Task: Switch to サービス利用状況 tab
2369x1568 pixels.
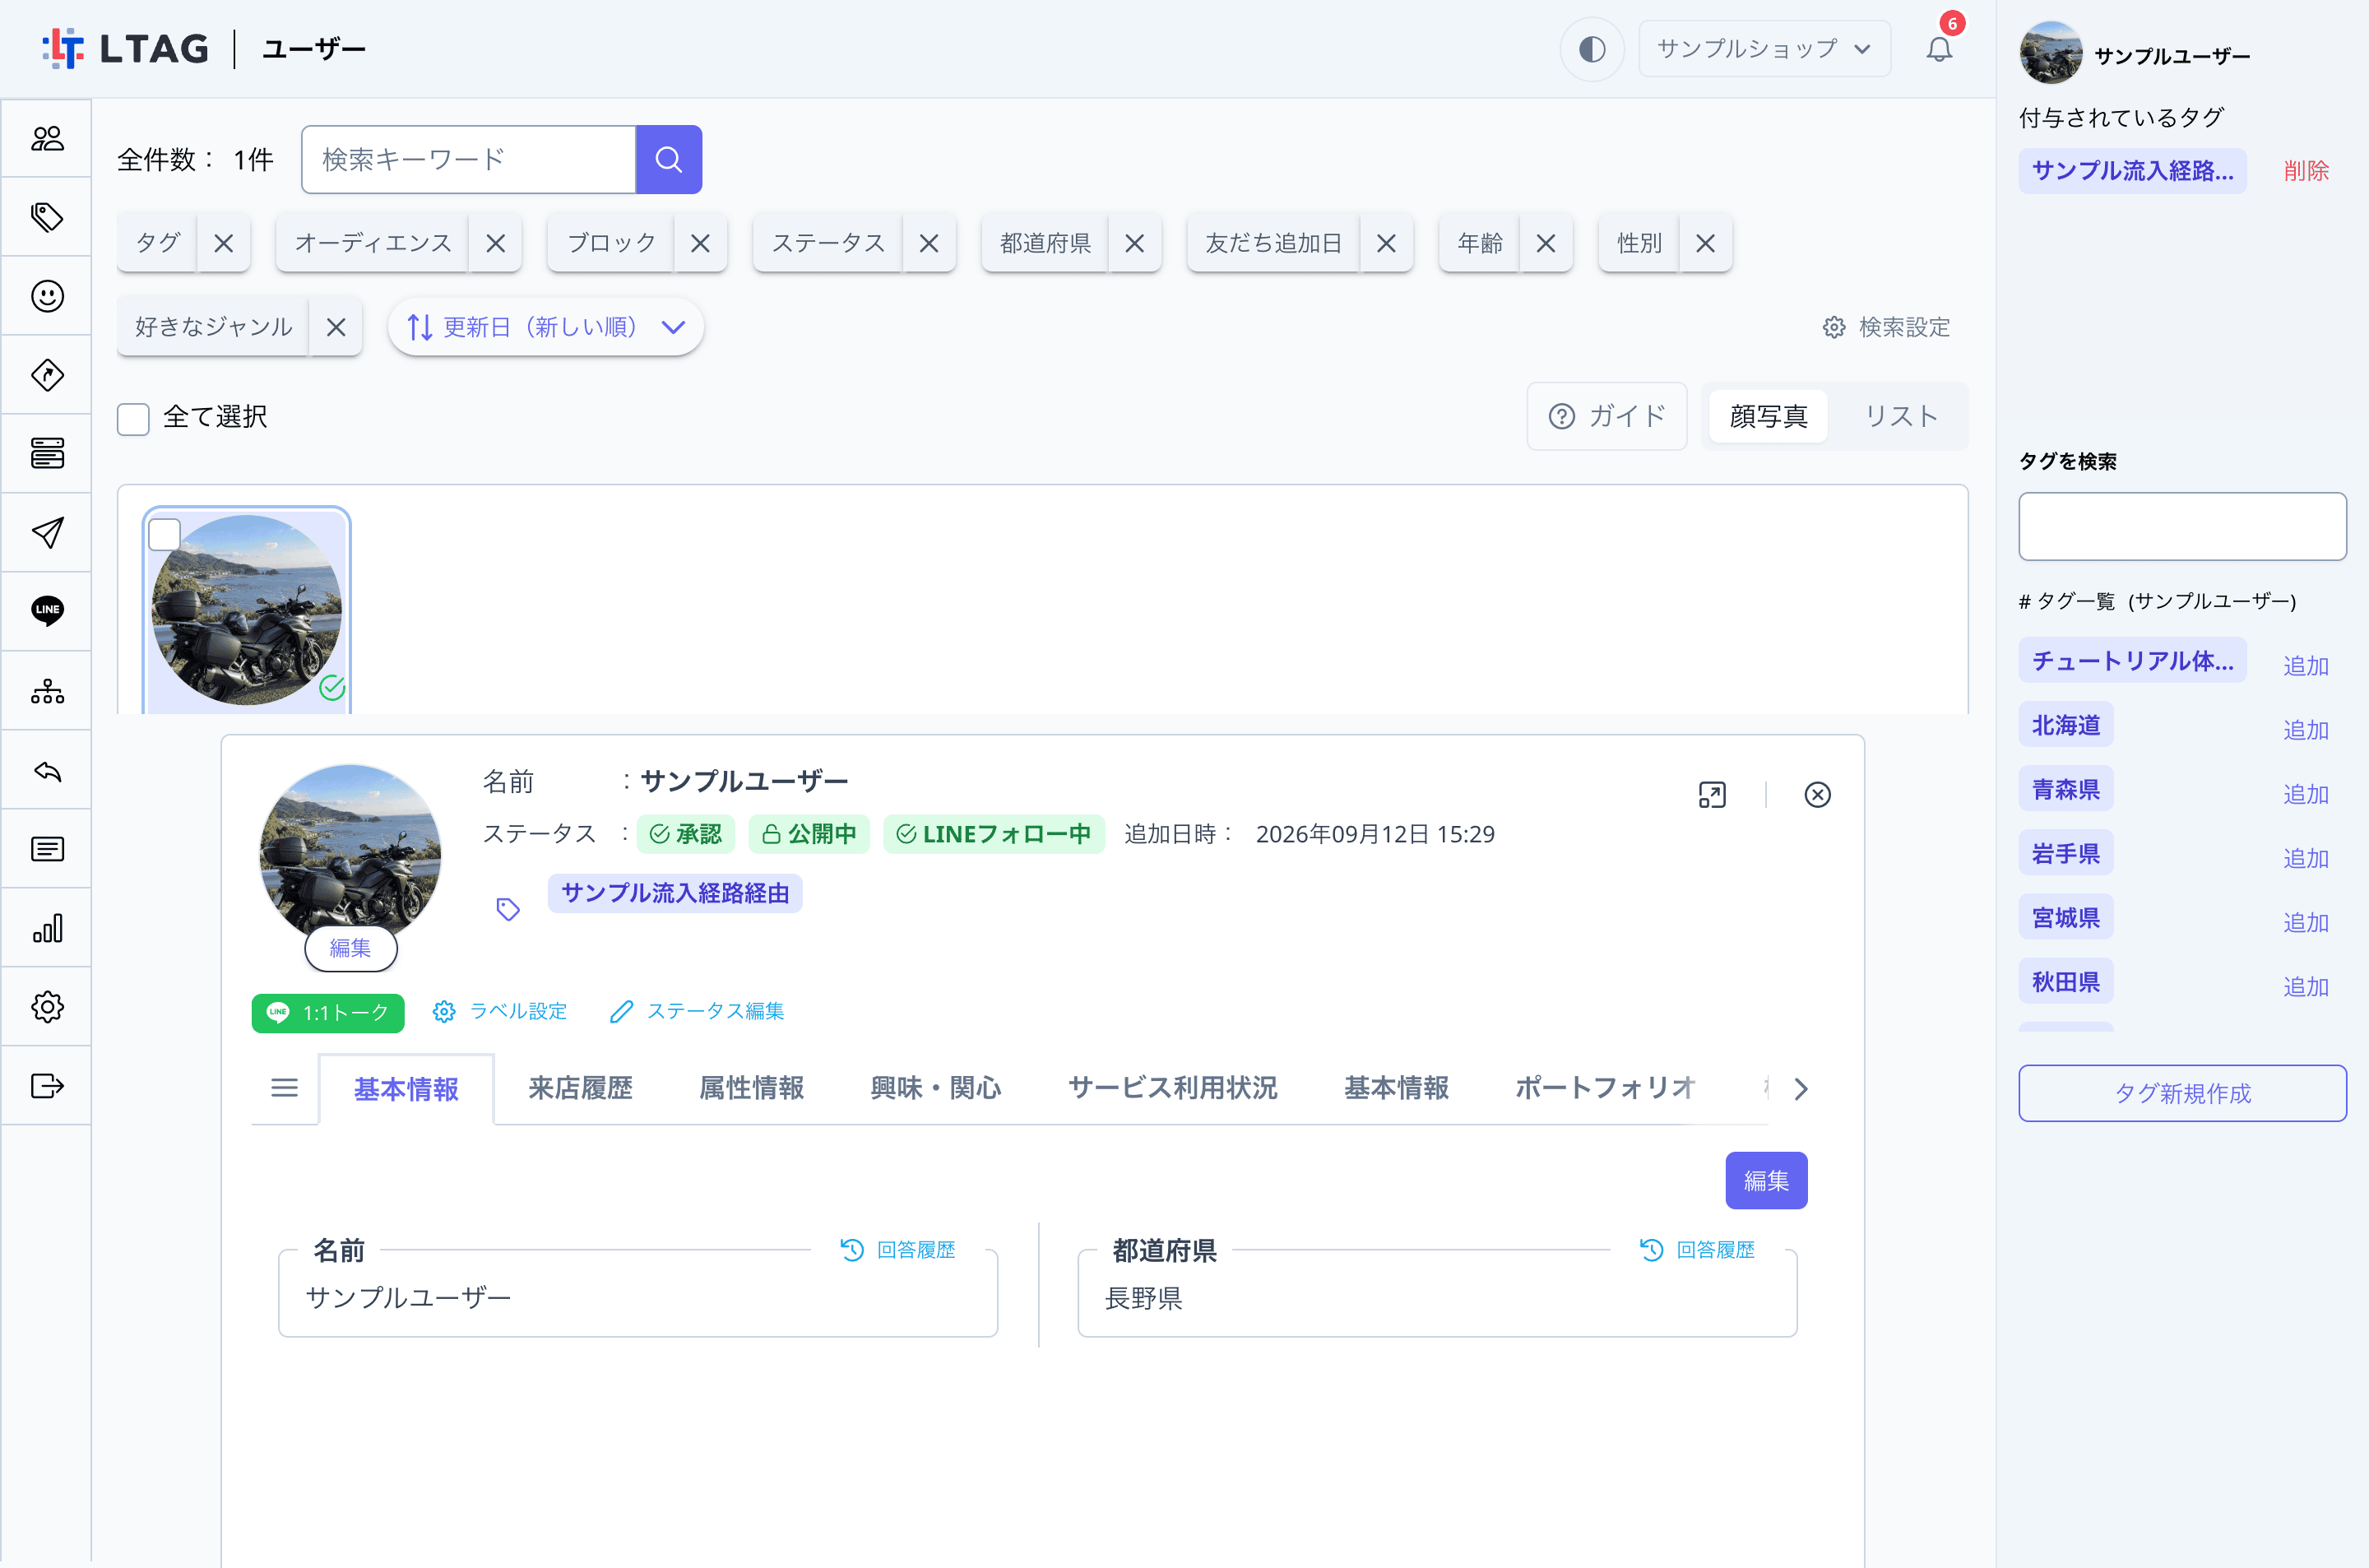Action: (x=1172, y=1088)
